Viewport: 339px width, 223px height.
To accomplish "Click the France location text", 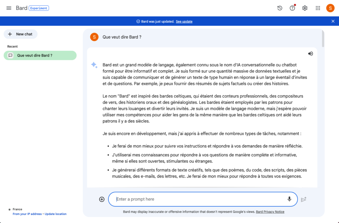I will [17, 209].
